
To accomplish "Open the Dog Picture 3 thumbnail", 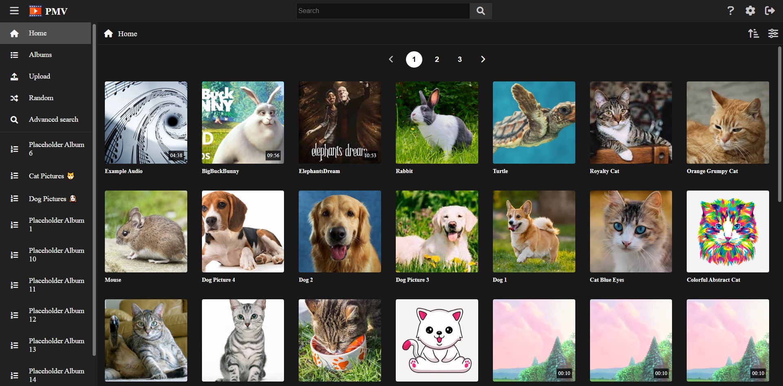I will [x=437, y=231].
